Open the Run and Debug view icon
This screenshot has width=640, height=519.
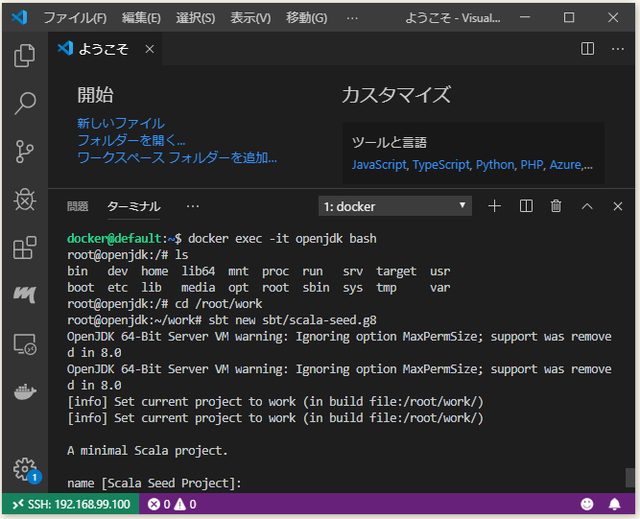tap(25, 200)
